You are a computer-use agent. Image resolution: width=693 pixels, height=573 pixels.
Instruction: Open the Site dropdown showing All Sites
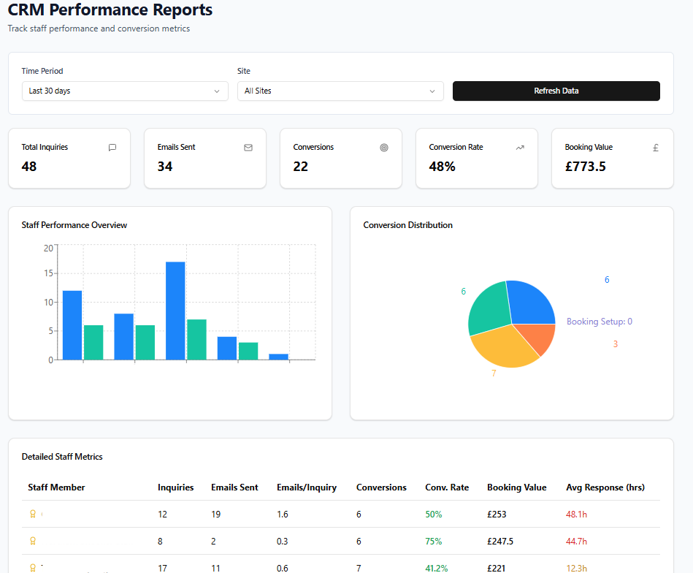click(340, 91)
